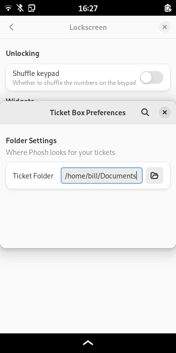Open the folder chooser button

[x=154, y=176]
